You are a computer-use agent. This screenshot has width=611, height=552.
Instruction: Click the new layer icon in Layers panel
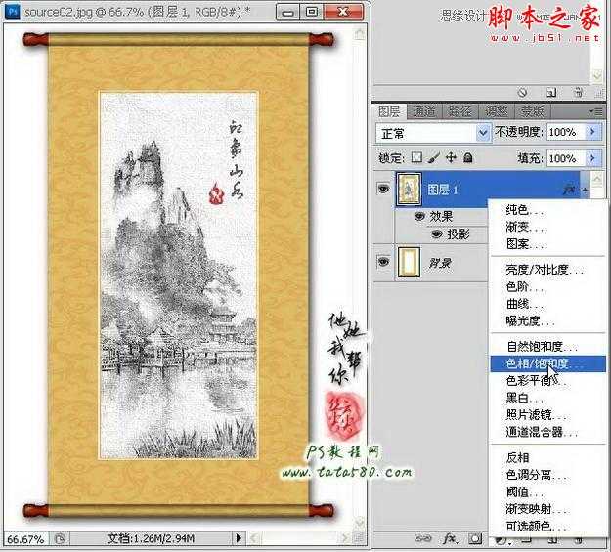pos(552,540)
